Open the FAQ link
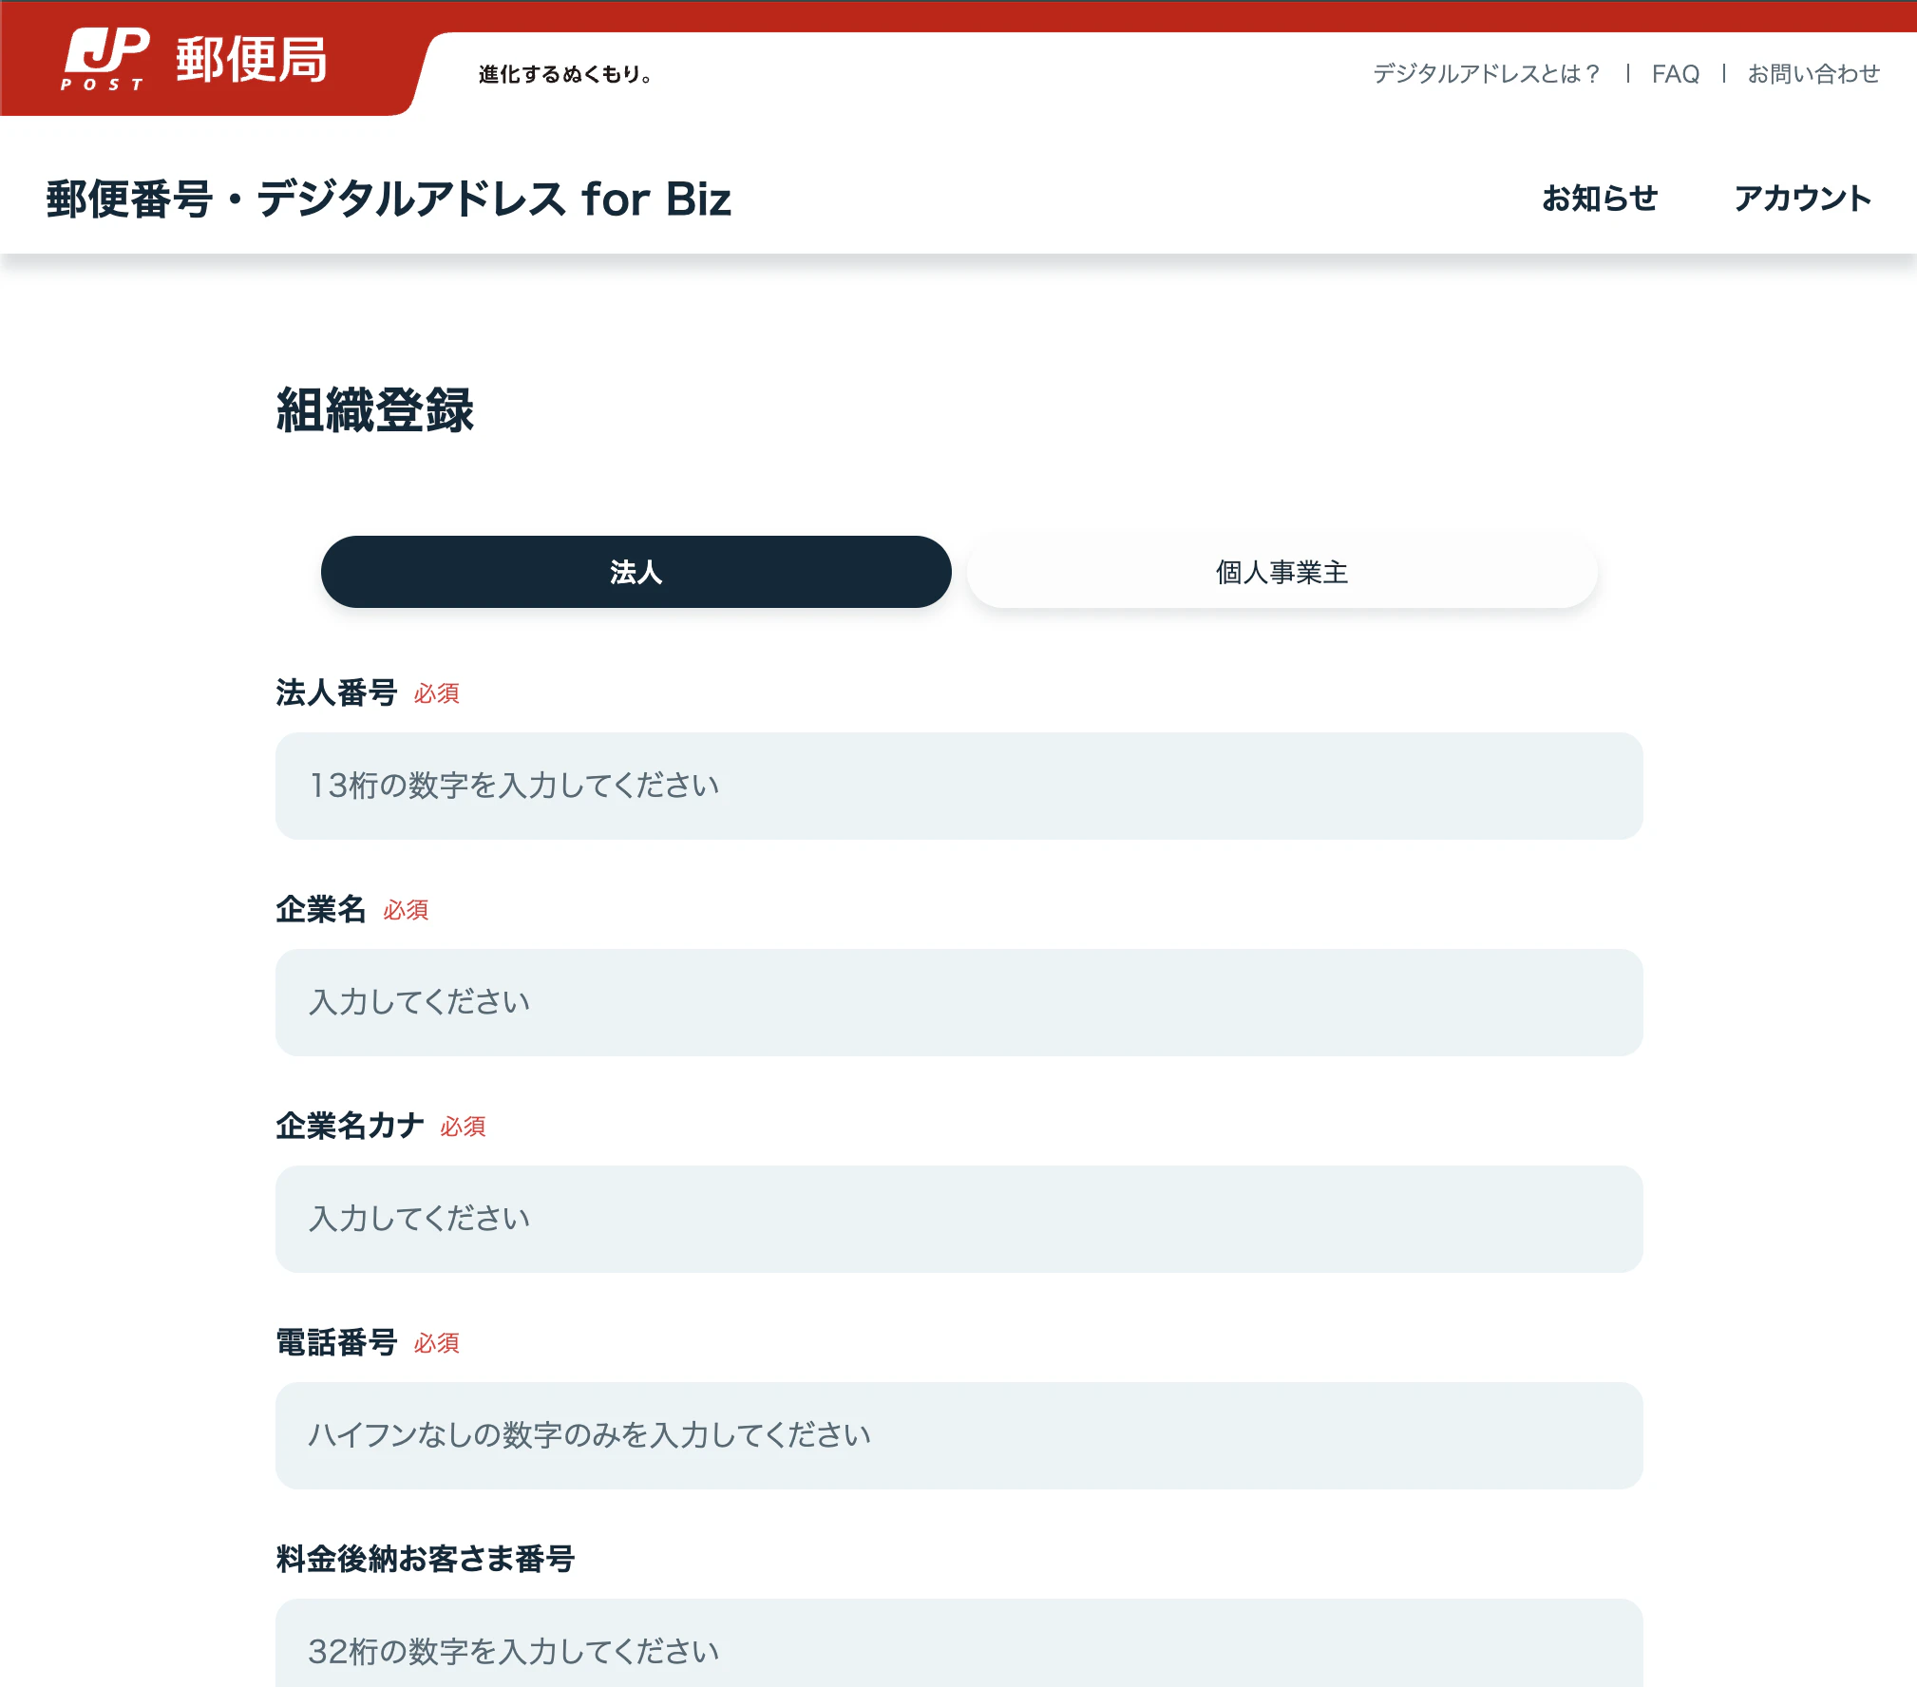1917x1687 pixels. [1675, 74]
